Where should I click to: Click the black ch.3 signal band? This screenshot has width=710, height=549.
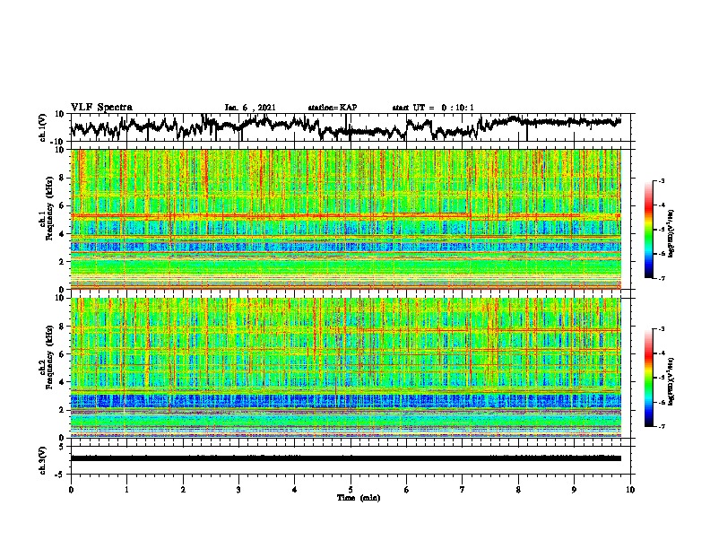(x=346, y=458)
